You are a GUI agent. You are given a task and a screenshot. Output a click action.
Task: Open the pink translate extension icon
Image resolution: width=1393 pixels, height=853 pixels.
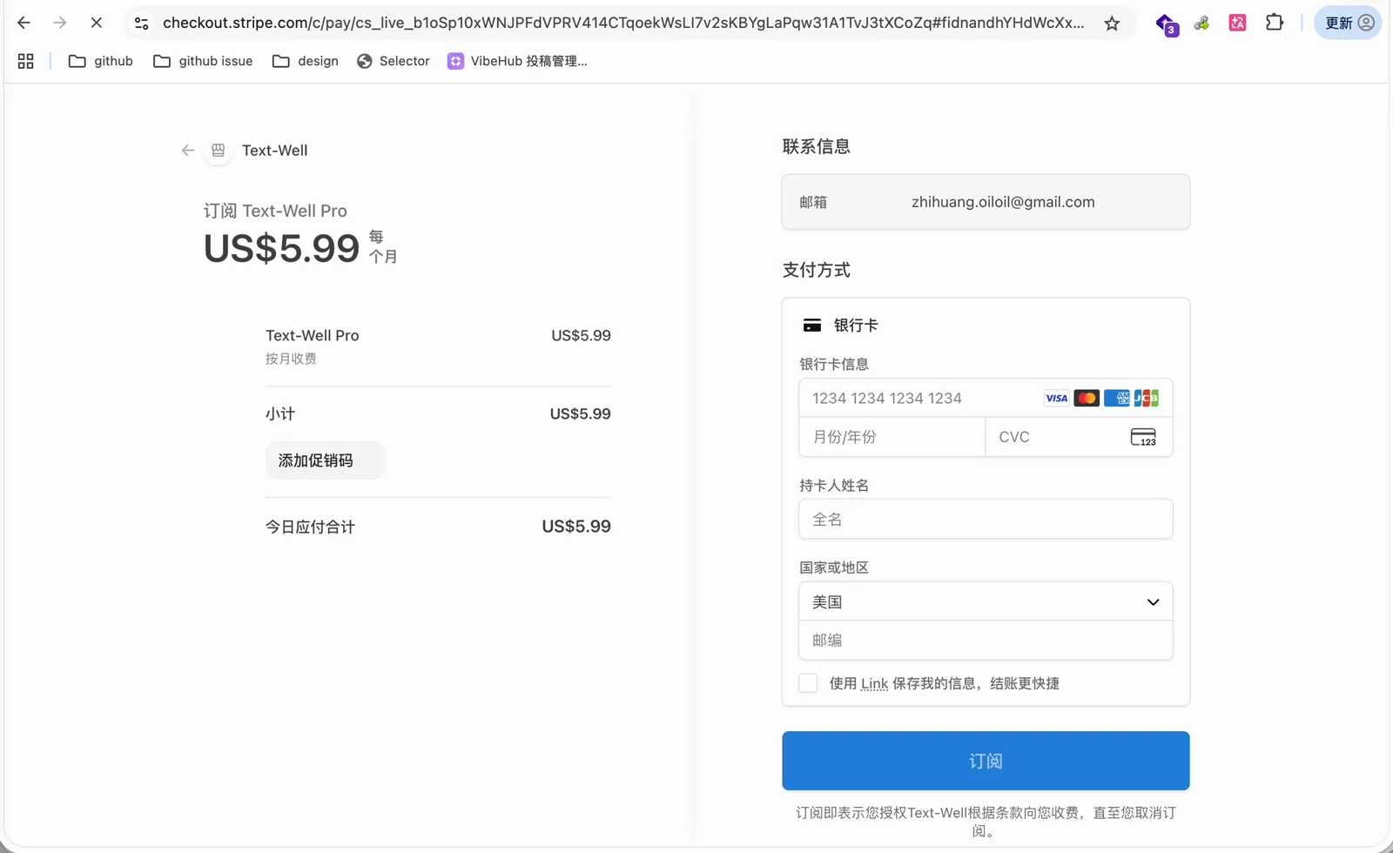(x=1237, y=24)
